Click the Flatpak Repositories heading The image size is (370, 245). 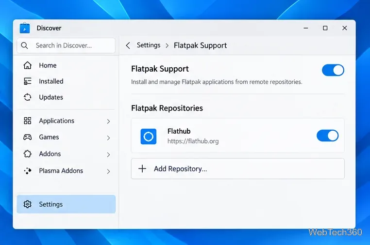tap(167, 108)
